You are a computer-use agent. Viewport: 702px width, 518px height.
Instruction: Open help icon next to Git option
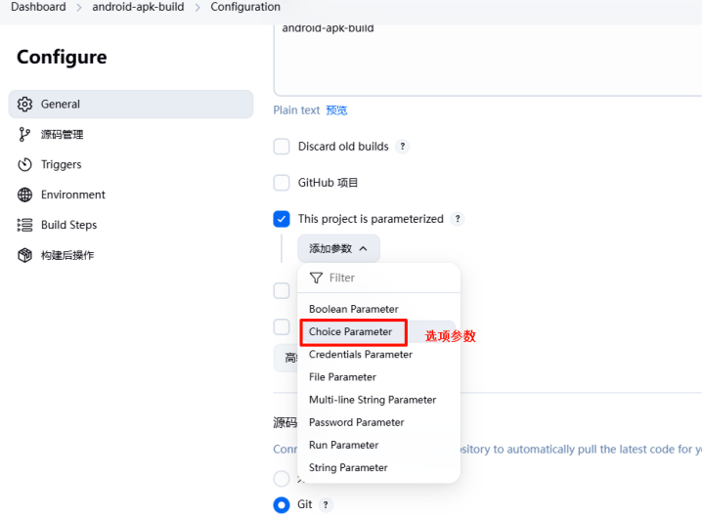(326, 505)
